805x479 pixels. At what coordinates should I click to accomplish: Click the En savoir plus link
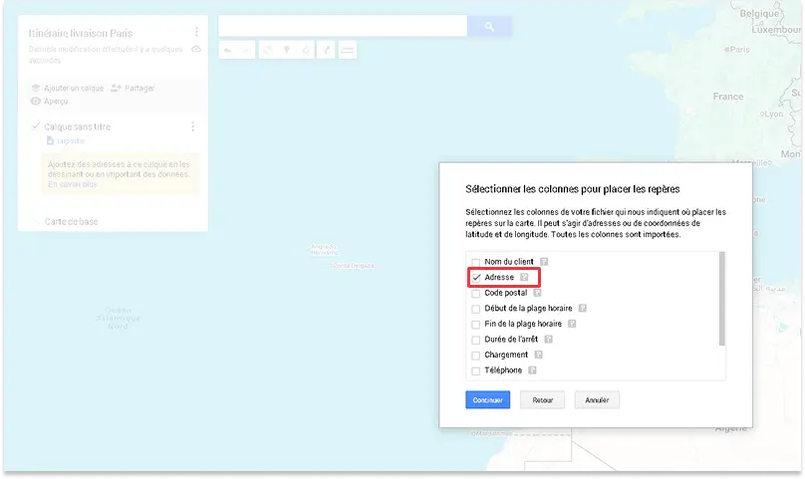[73, 184]
